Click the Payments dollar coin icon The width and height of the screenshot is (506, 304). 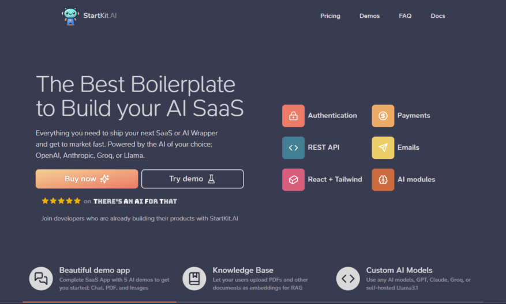coord(383,116)
